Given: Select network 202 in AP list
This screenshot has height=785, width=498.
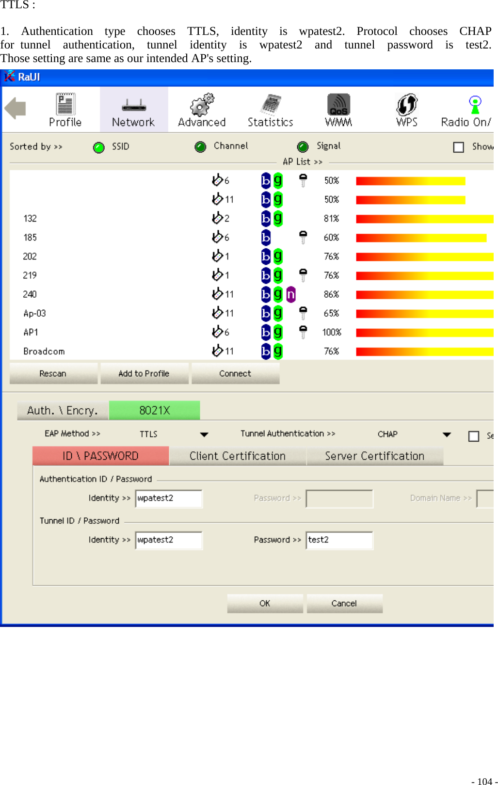Looking at the screenshot, I should [x=251, y=256].
